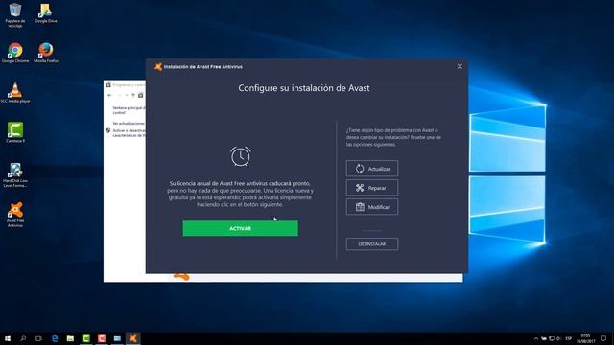
Task: Click 'Ventana principal' link in Control Panel
Action: tap(129, 110)
